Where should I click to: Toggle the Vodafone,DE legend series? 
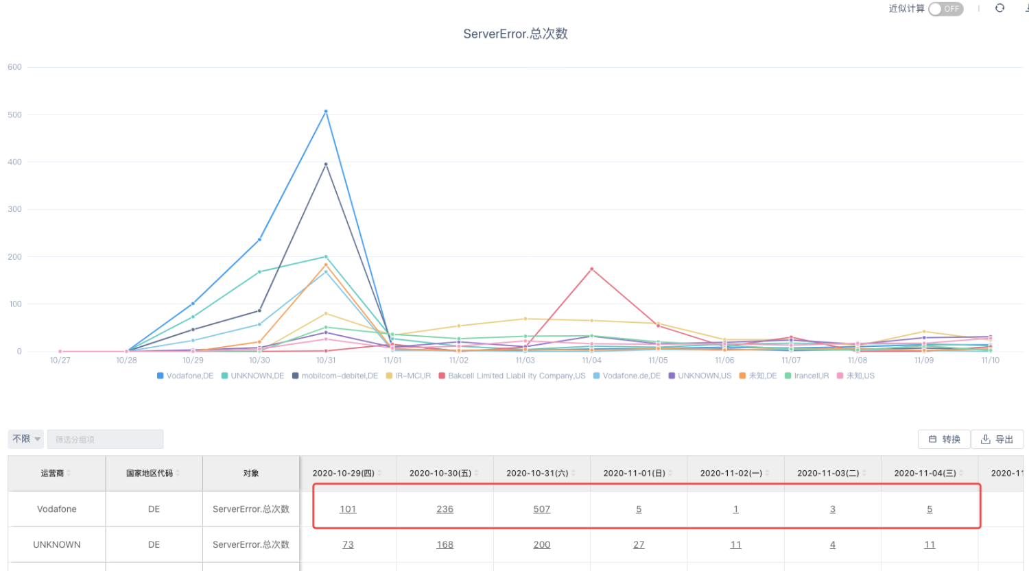185,376
